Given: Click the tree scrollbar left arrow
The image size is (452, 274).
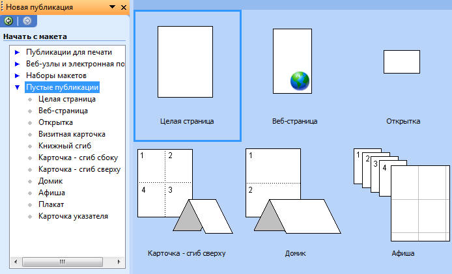Looking at the screenshot, I should click(15, 262).
